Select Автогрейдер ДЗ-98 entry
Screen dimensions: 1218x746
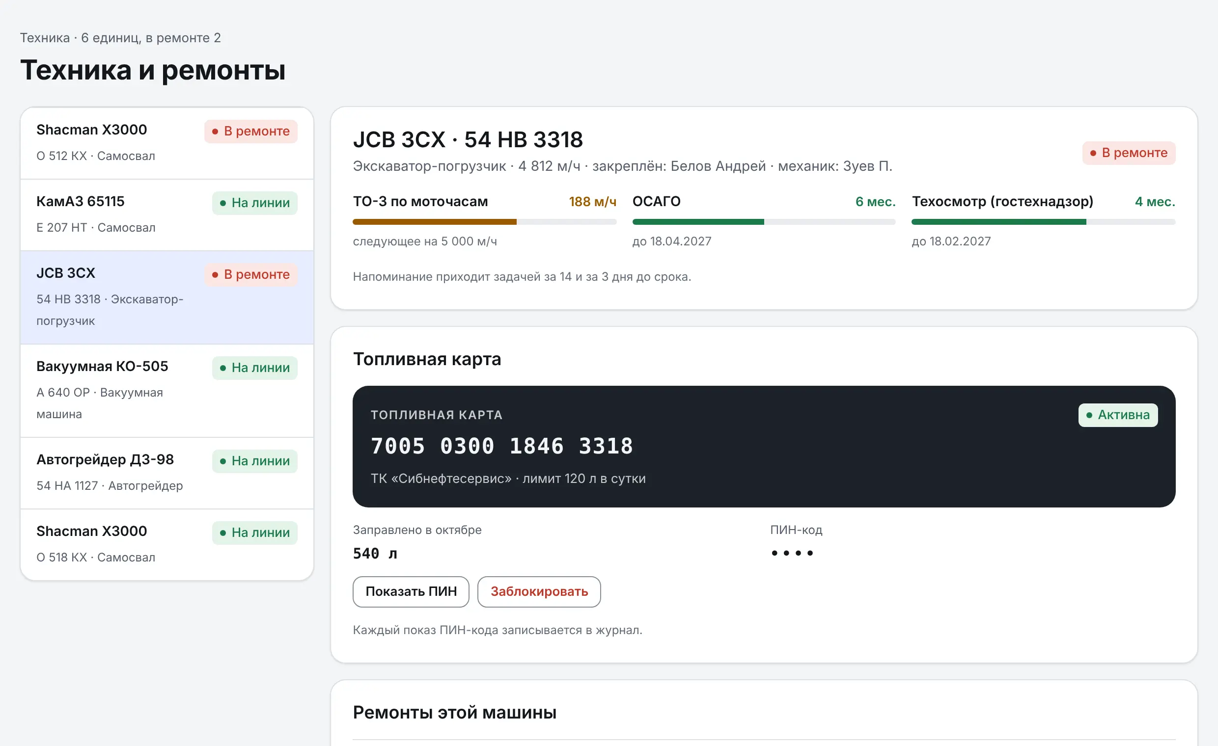click(x=167, y=473)
